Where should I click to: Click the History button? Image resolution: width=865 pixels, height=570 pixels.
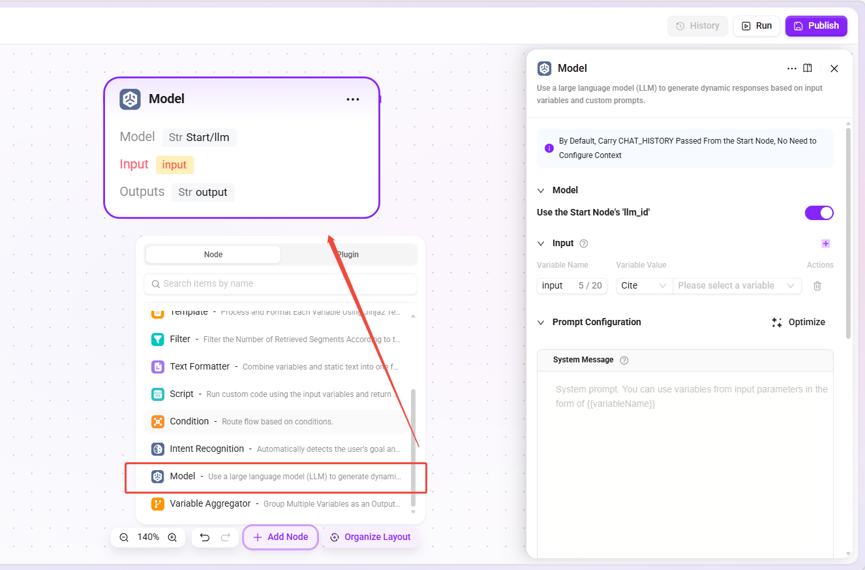pyautogui.click(x=697, y=26)
